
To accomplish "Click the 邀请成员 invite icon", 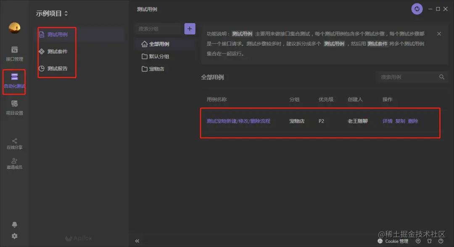I will [14, 162].
